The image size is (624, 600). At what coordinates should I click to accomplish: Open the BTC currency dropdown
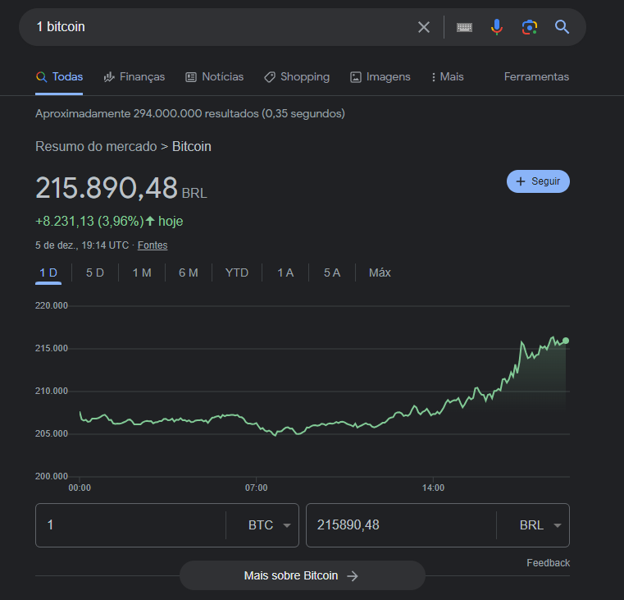tap(270, 525)
